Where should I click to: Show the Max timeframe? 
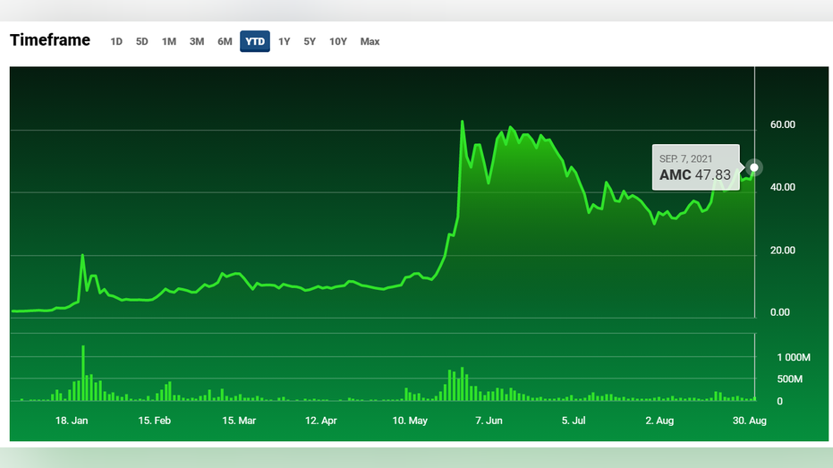(x=370, y=41)
